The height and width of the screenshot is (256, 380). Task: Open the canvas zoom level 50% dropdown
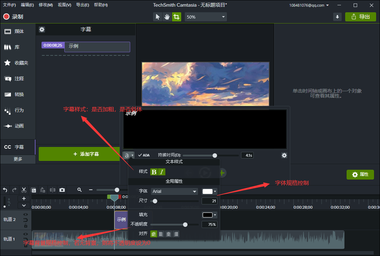(x=205, y=16)
